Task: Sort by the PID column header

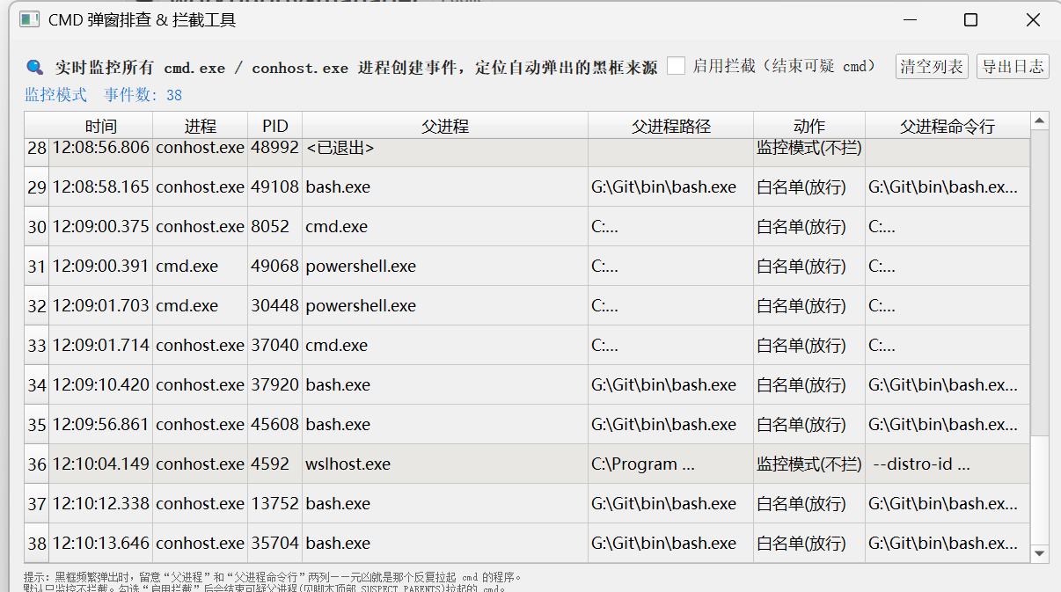Action: point(275,126)
